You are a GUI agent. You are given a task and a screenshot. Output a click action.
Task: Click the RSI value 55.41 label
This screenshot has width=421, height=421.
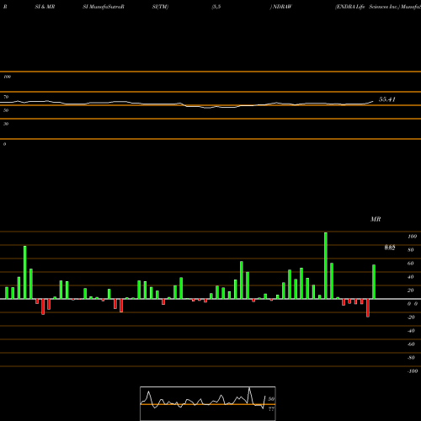pyautogui.click(x=387, y=99)
